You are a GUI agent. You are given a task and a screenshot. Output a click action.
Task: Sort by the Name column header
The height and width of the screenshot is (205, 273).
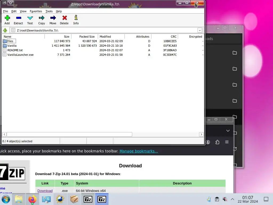[23, 37]
